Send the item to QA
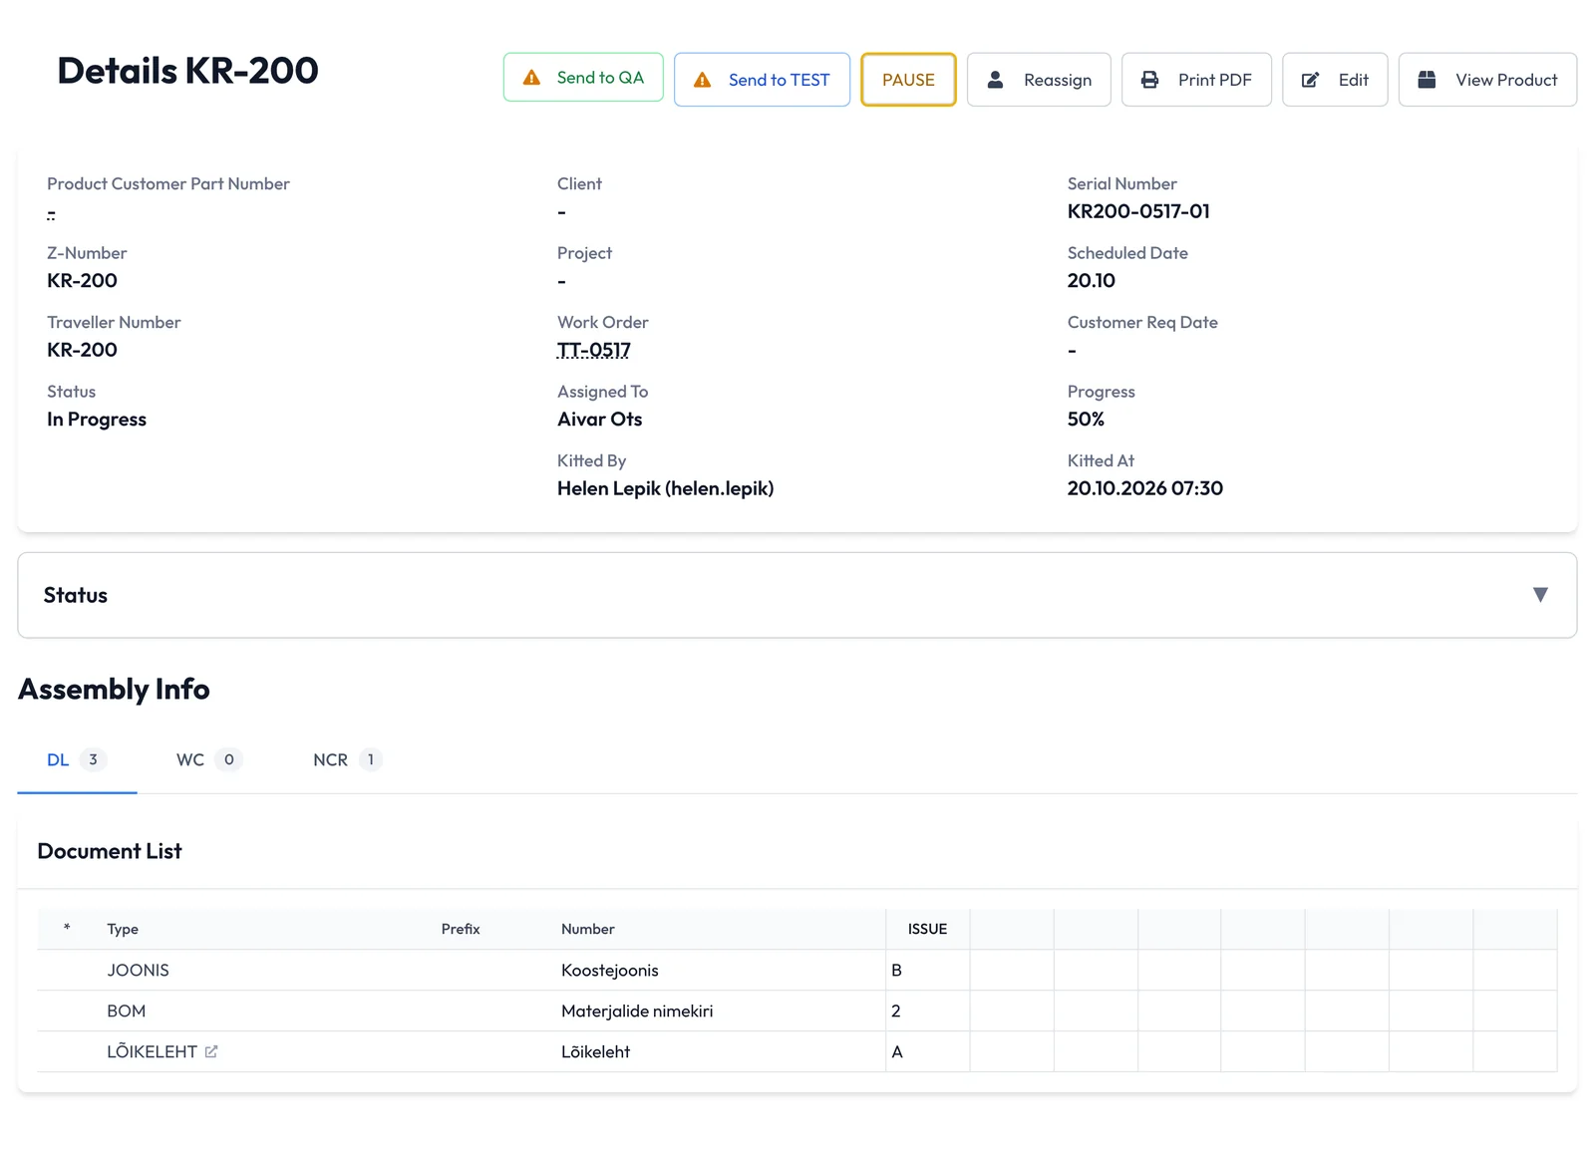 point(583,78)
